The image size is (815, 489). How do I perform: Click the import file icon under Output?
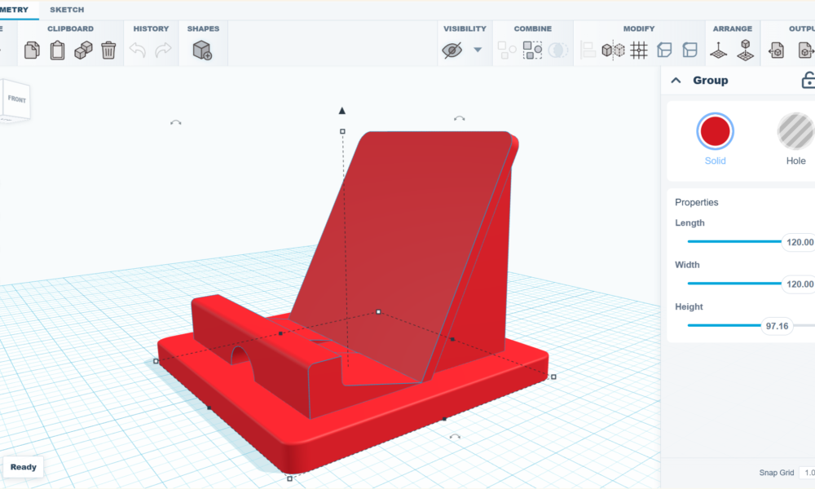pos(777,51)
